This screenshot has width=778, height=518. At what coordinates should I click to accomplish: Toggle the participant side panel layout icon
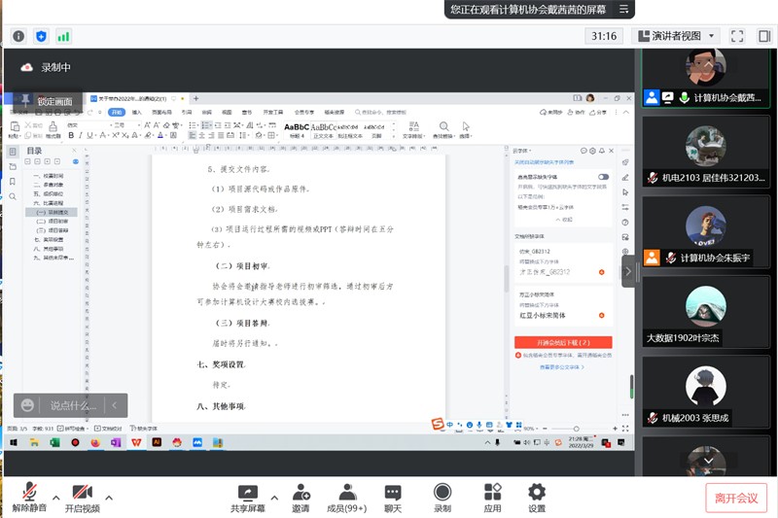[762, 36]
